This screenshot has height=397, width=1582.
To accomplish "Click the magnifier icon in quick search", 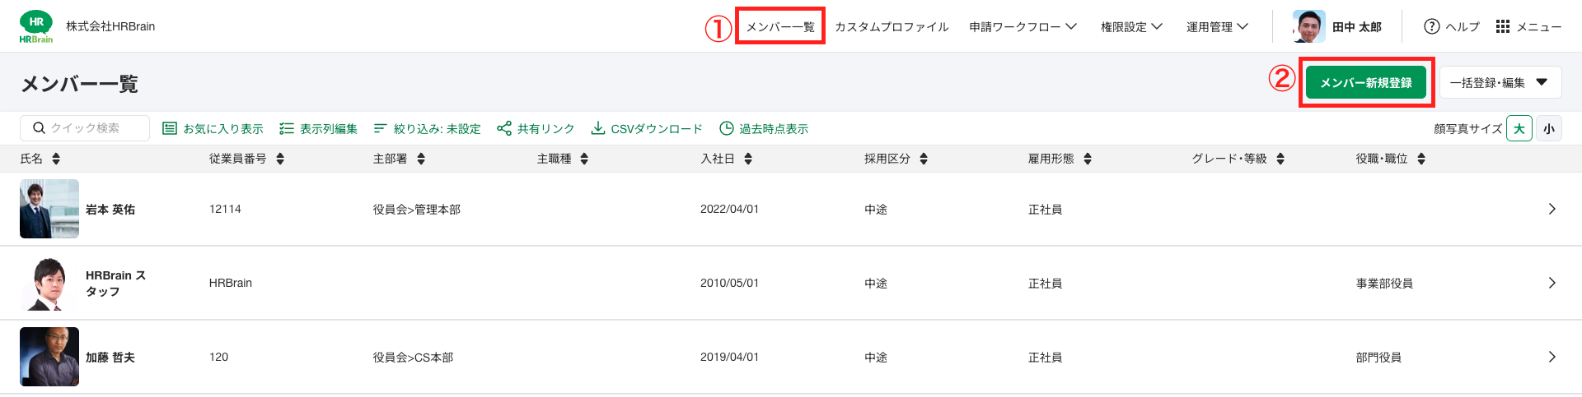I will coord(39,128).
